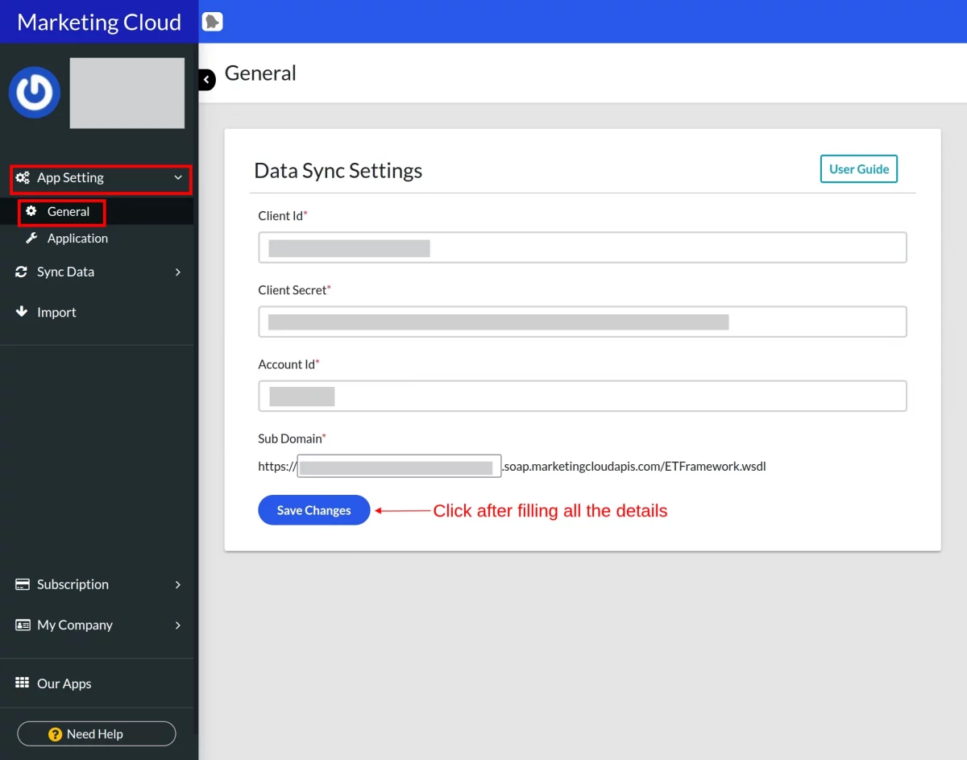Click the Save Changes button
Screen dimensions: 967x760
[x=314, y=510]
